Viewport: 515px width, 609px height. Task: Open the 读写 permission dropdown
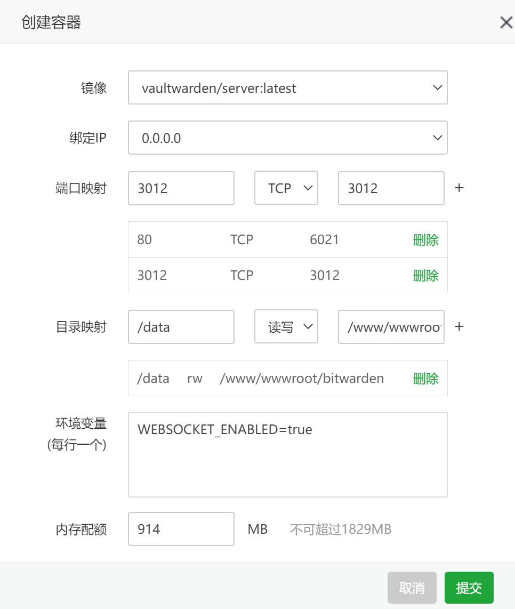(x=286, y=326)
